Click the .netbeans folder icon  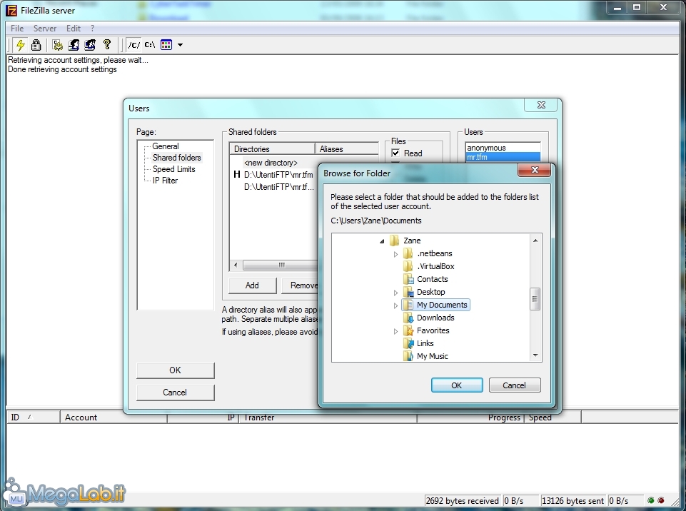(408, 253)
